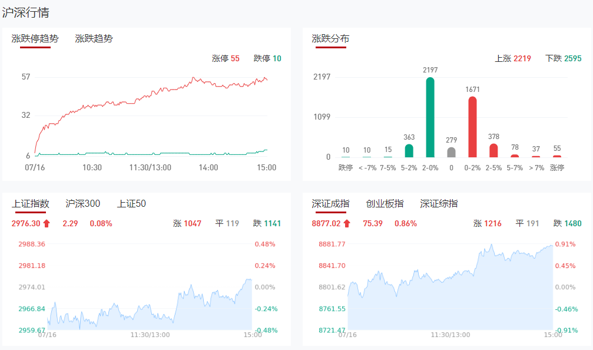Switch to 上证50 index chart
The height and width of the screenshot is (350, 593).
[131, 204]
